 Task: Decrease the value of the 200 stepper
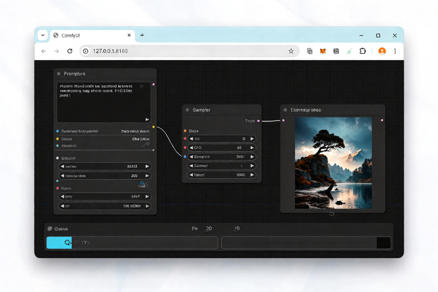click(62, 176)
